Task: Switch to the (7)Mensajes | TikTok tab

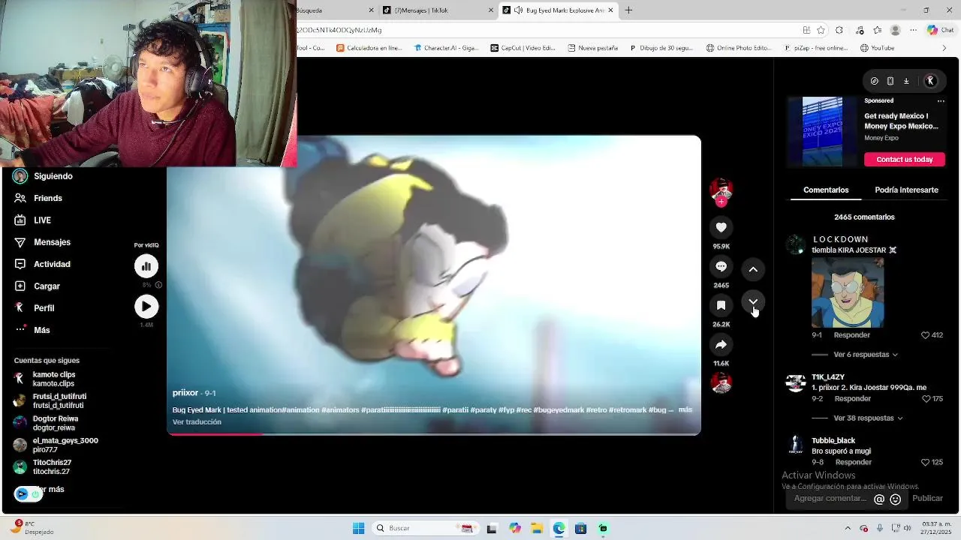Action: 438,10
